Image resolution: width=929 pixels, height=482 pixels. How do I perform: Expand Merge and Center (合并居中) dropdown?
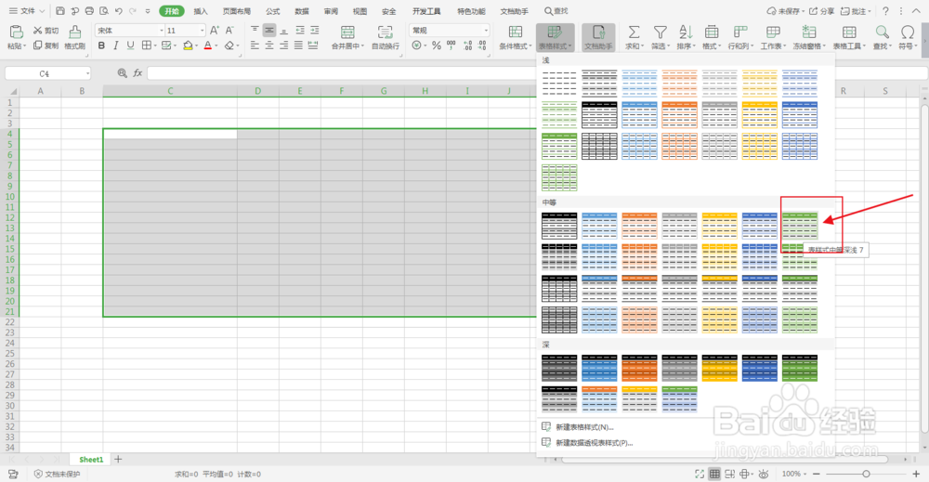tap(362, 46)
